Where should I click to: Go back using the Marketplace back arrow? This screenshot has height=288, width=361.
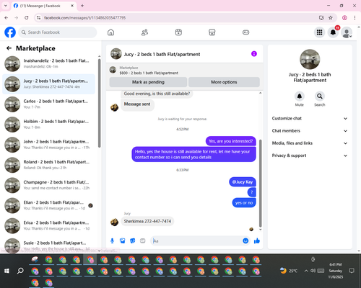click(x=9, y=48)
